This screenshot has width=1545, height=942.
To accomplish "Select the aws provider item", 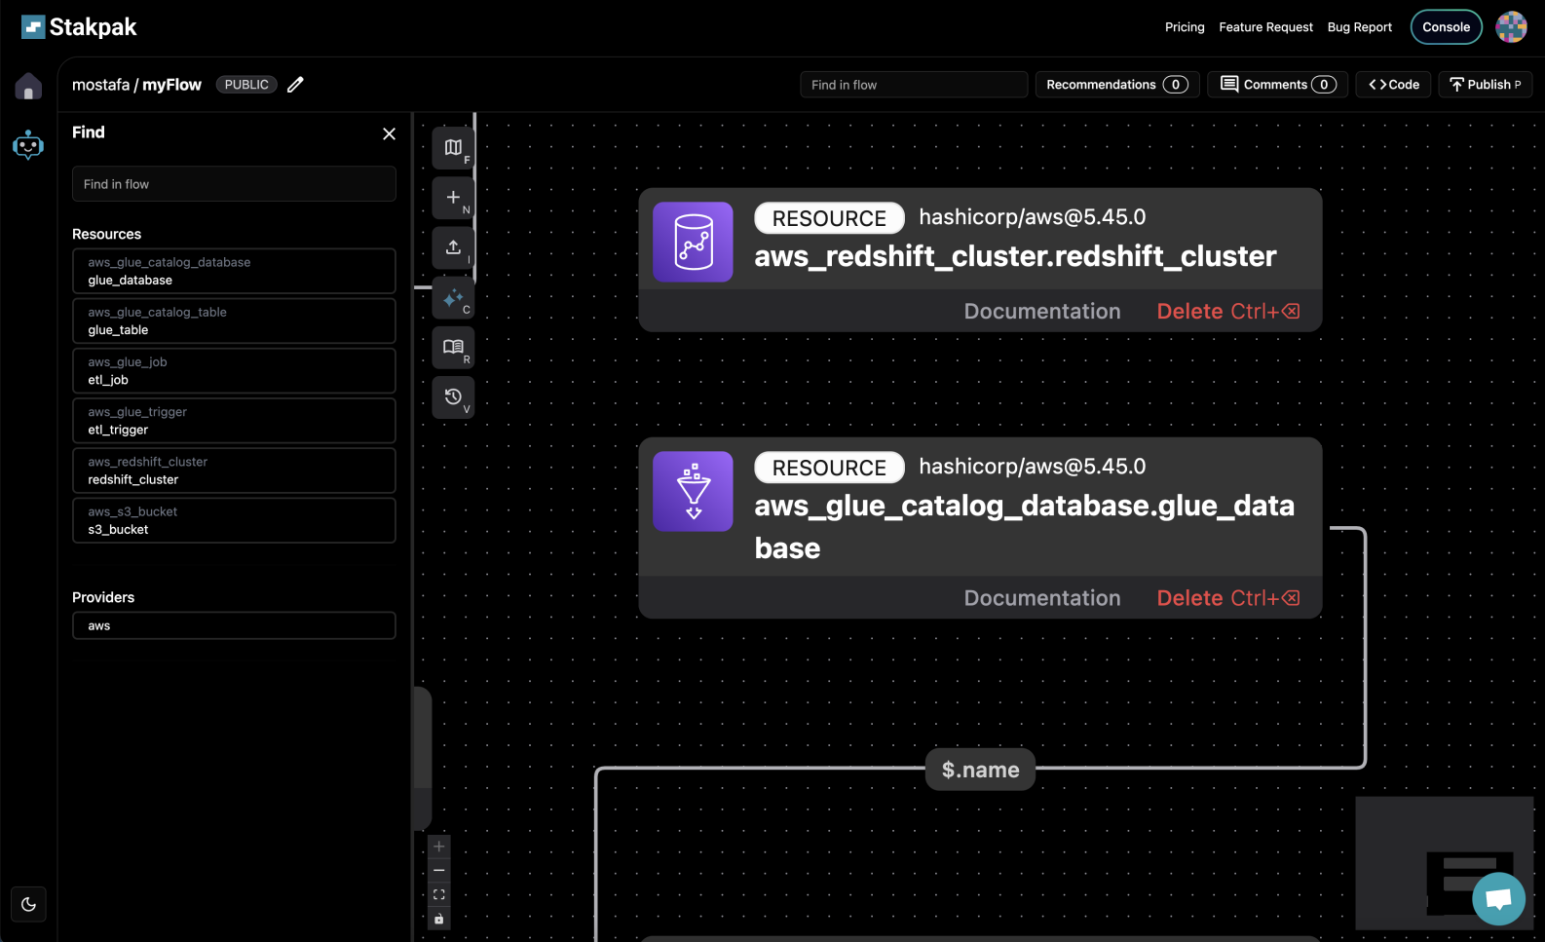I will (234, 625).
